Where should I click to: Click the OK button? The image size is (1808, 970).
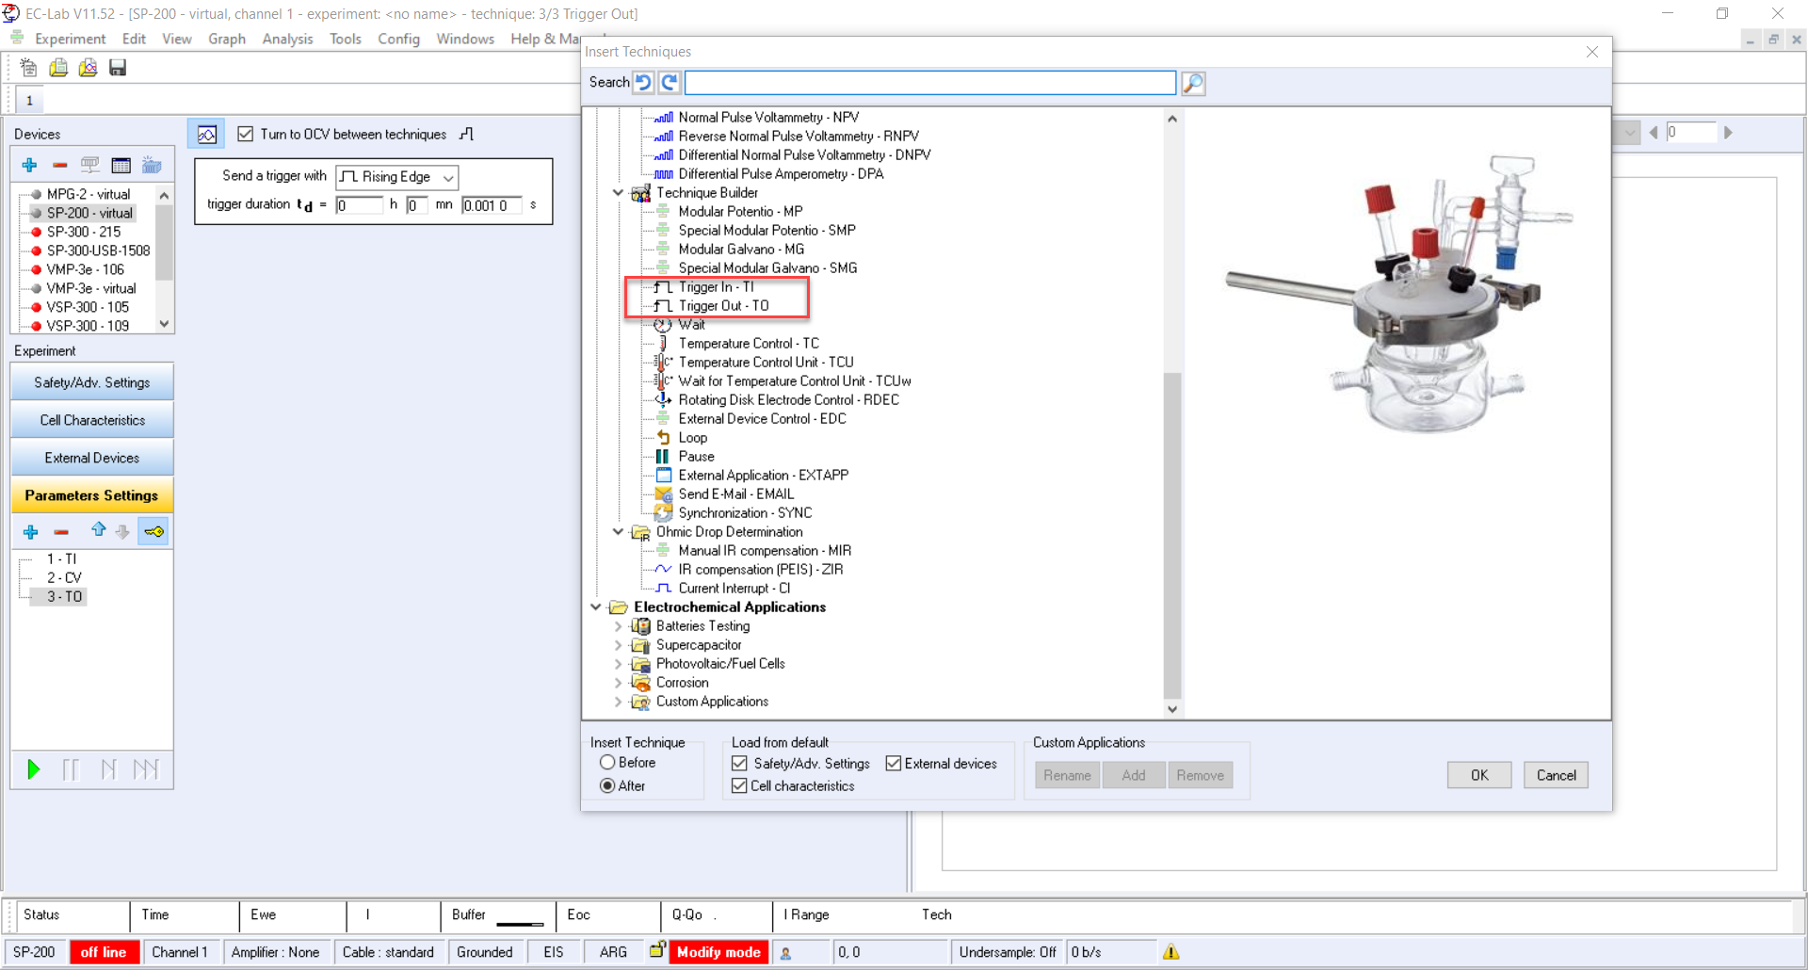1478,775
